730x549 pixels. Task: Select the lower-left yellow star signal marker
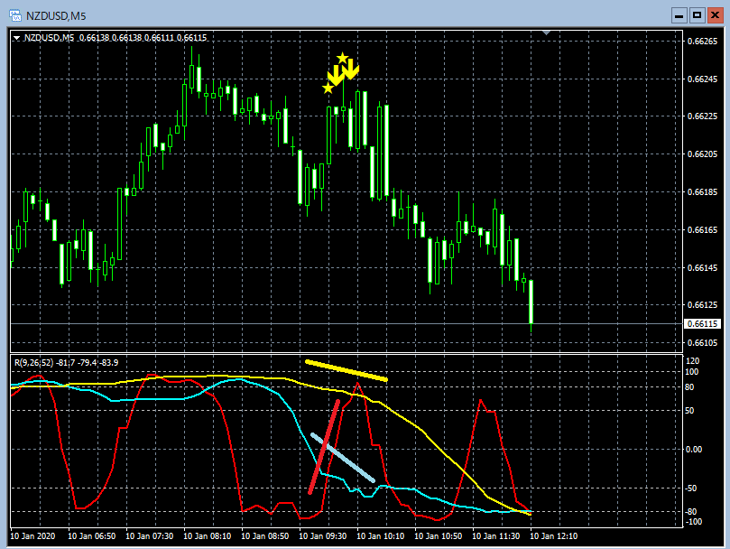(x=328, y=88)
